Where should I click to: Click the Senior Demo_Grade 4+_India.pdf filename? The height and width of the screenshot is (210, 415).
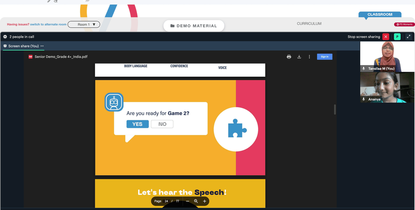pos(61,56)
